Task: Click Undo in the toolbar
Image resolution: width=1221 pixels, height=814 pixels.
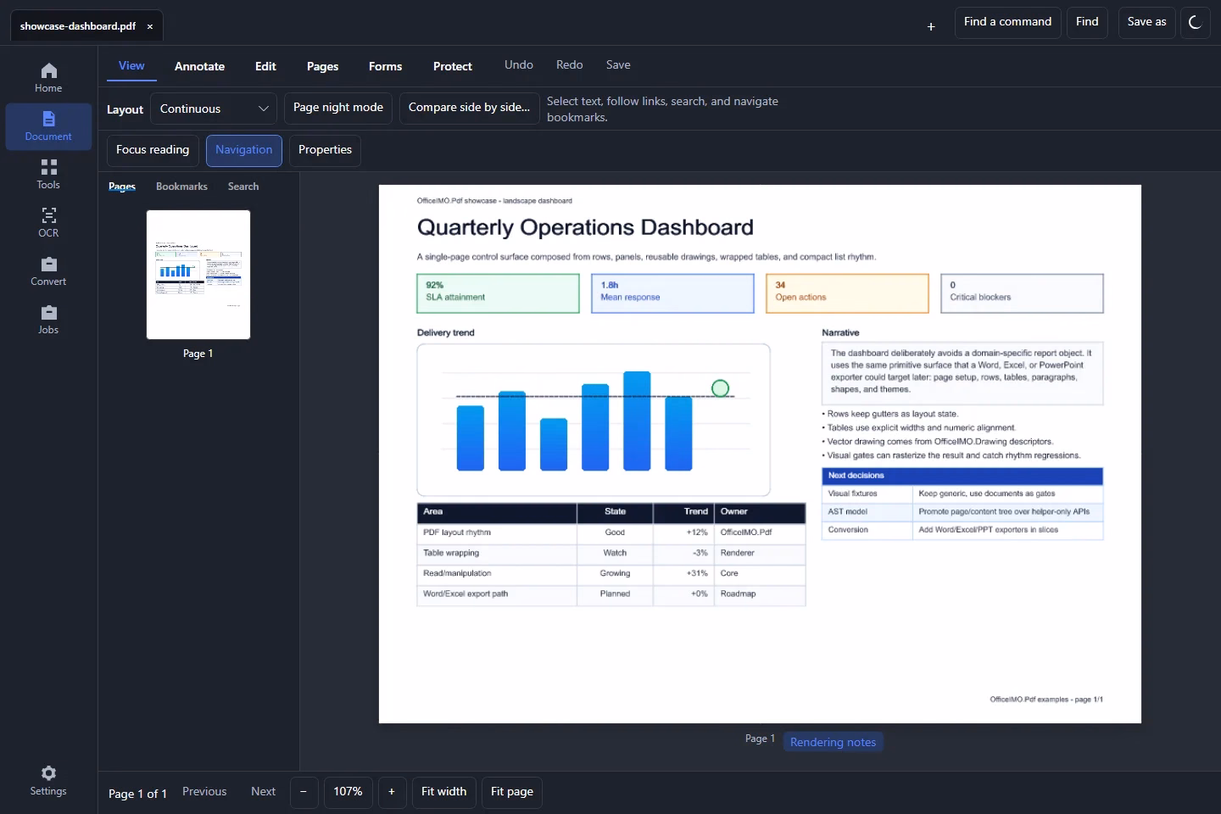Action: coord(519,65)
